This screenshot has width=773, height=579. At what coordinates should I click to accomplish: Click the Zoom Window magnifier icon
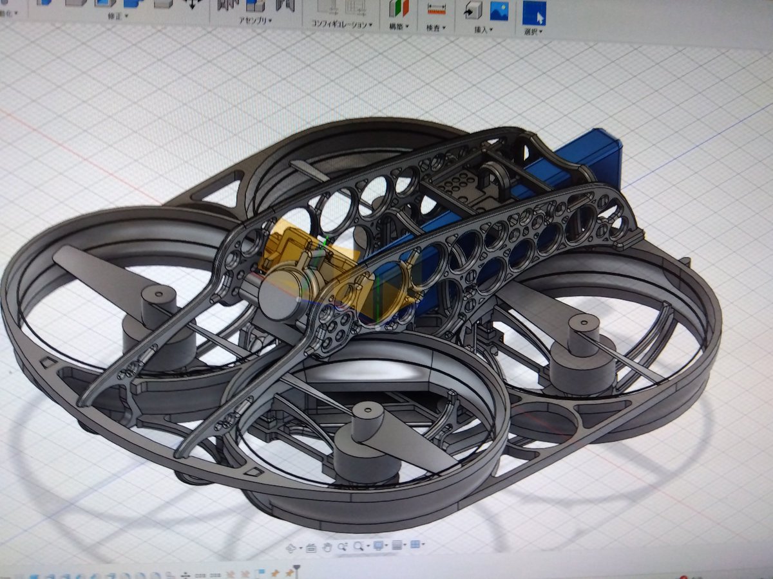[x=358, y=546]
